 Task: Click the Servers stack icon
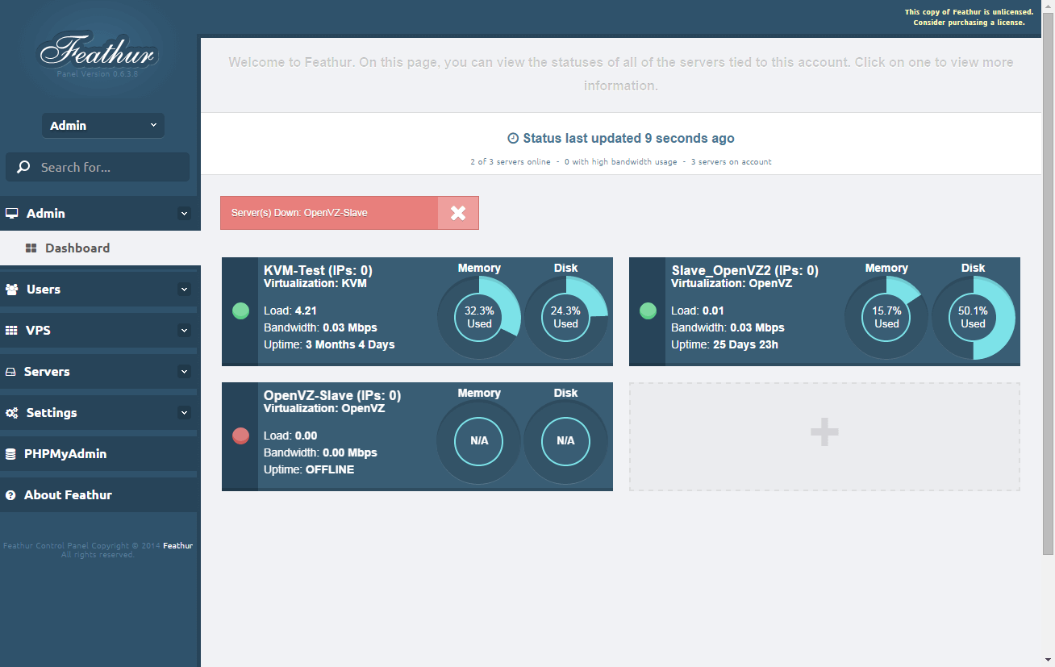click(x=11, y=371)
